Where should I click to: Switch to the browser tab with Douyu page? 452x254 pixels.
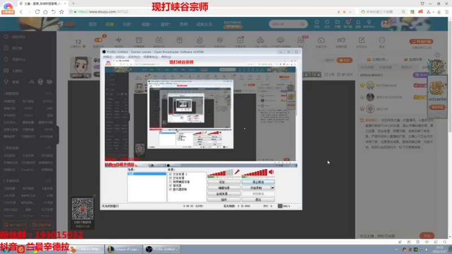[43, 3]
